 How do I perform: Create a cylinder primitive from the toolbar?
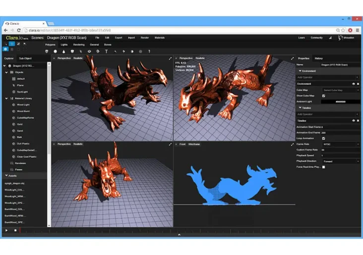click(x=72, y=52)
